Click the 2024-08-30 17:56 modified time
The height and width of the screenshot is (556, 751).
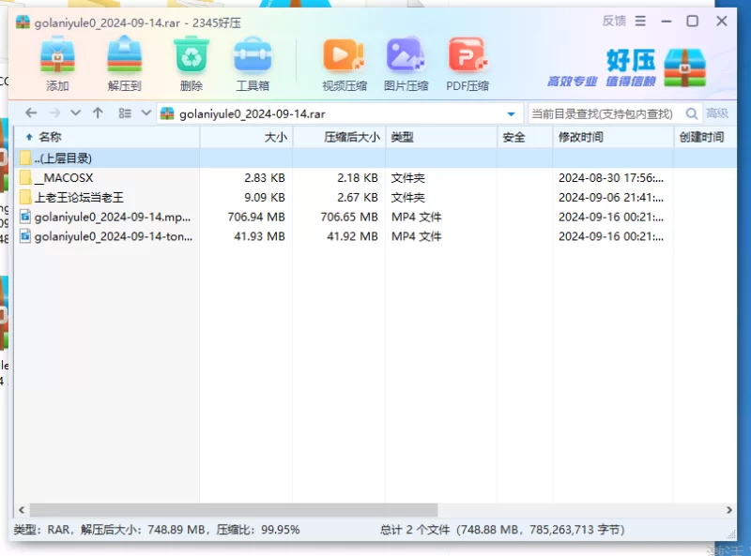(x=611, y=178)
